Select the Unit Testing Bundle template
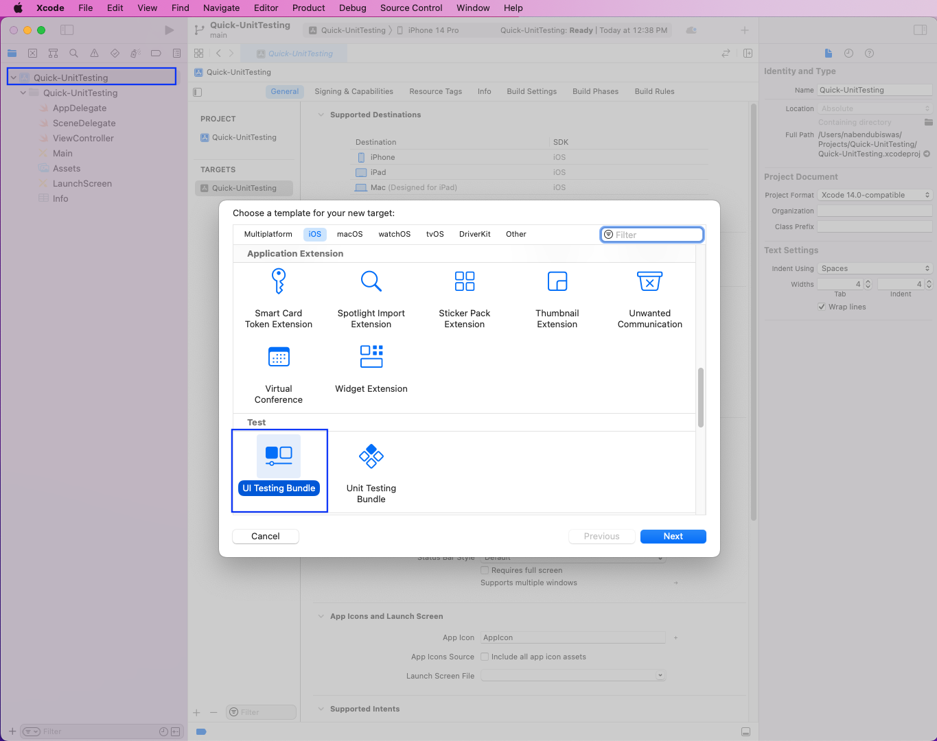 click(x=371, y=473)
